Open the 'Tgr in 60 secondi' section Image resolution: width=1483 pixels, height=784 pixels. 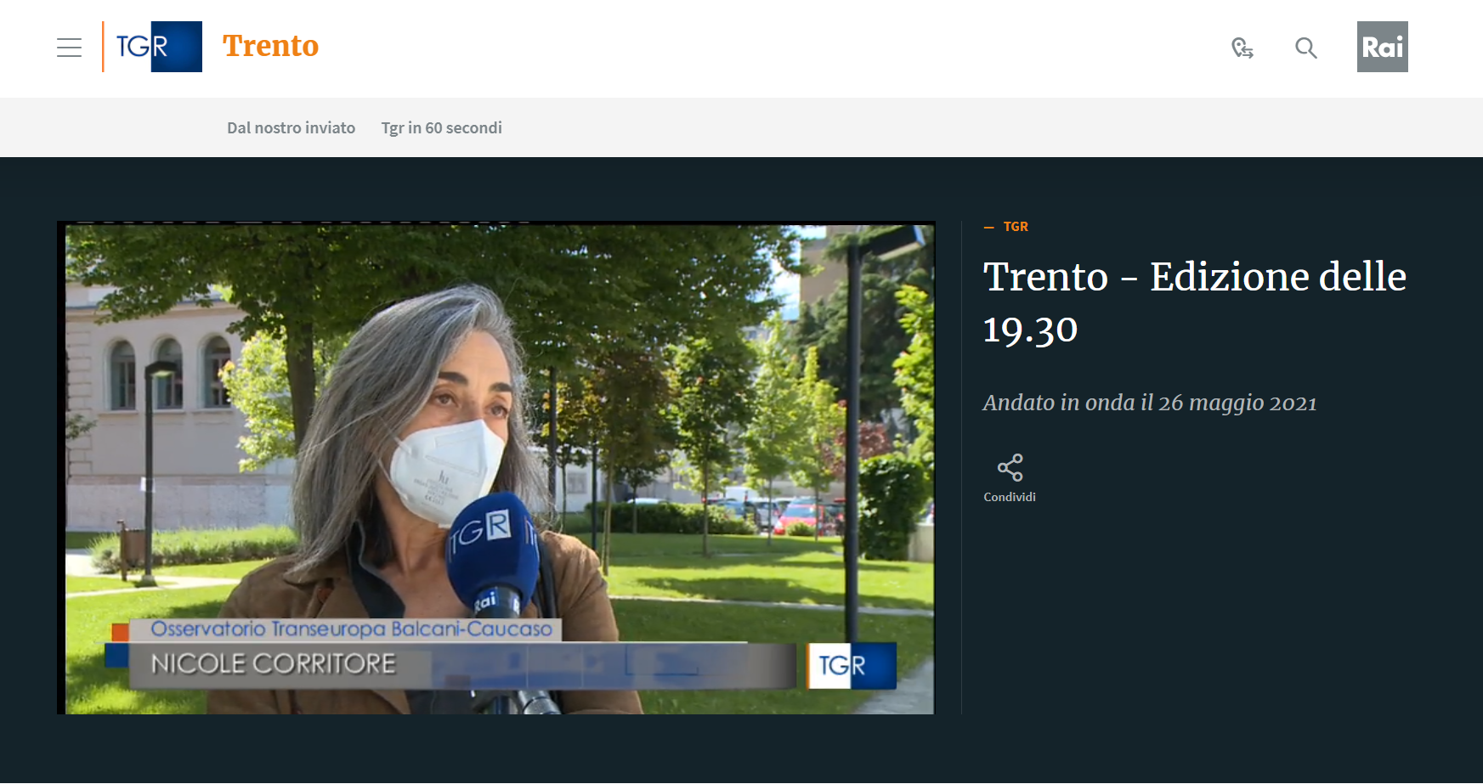441,127
